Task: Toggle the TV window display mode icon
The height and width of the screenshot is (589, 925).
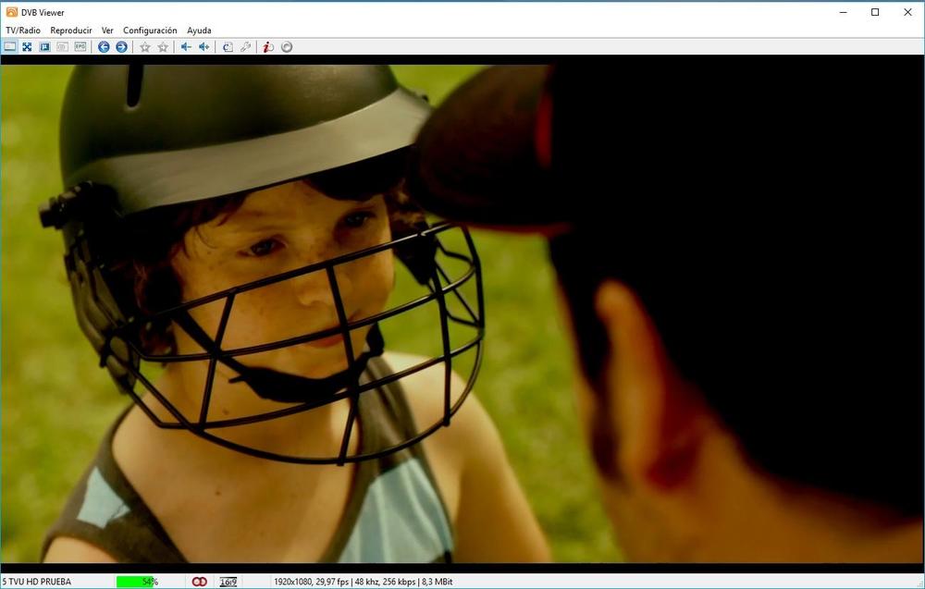Action: click(x=10, y=47)
